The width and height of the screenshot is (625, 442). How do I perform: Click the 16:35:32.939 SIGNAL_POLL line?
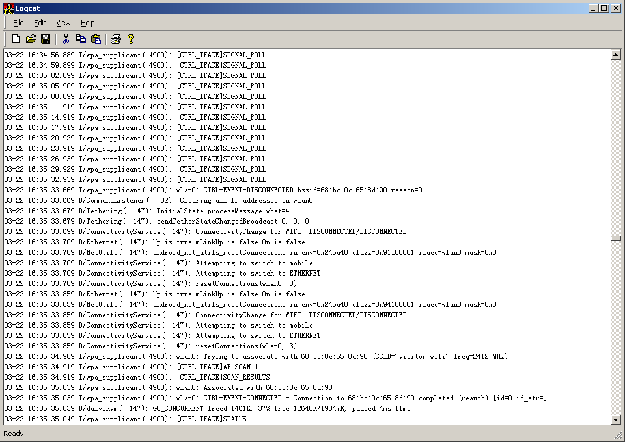(135, 179)
